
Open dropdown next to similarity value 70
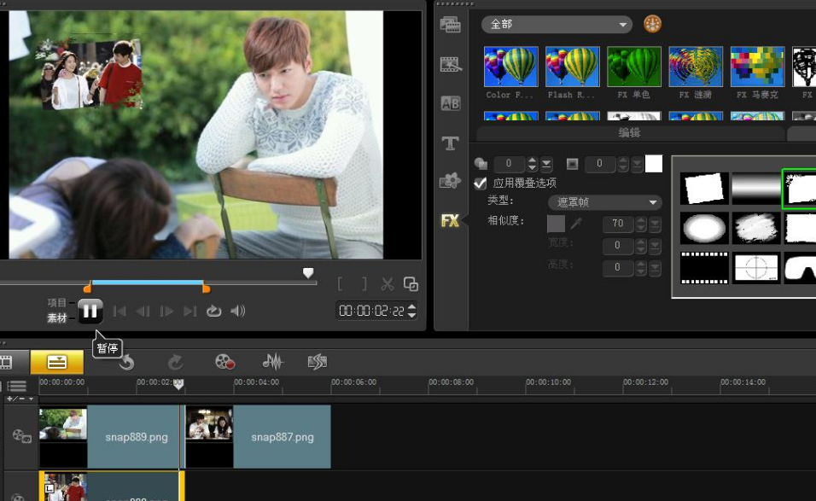coord(655,224)
